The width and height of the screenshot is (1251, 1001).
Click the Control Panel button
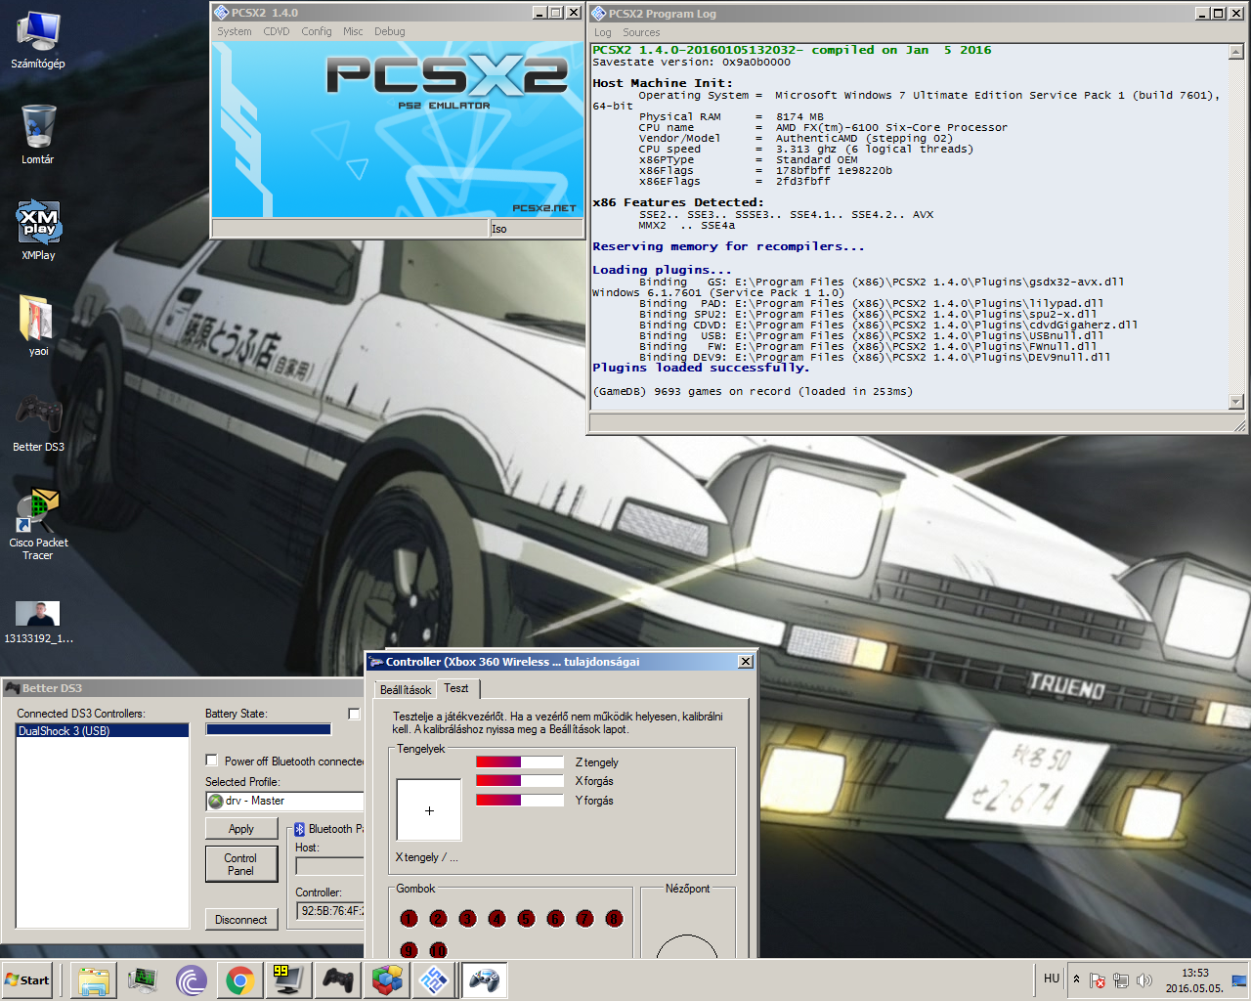click(241, 864)
